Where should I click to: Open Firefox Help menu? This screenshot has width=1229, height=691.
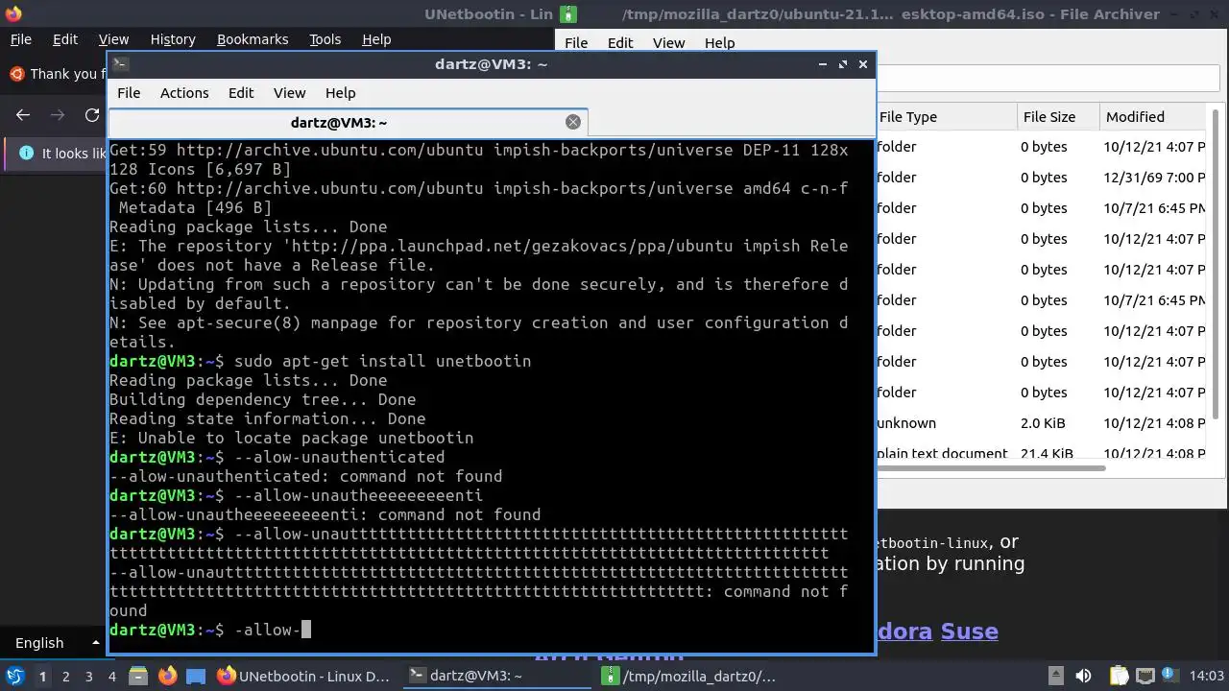coord(376,39)
